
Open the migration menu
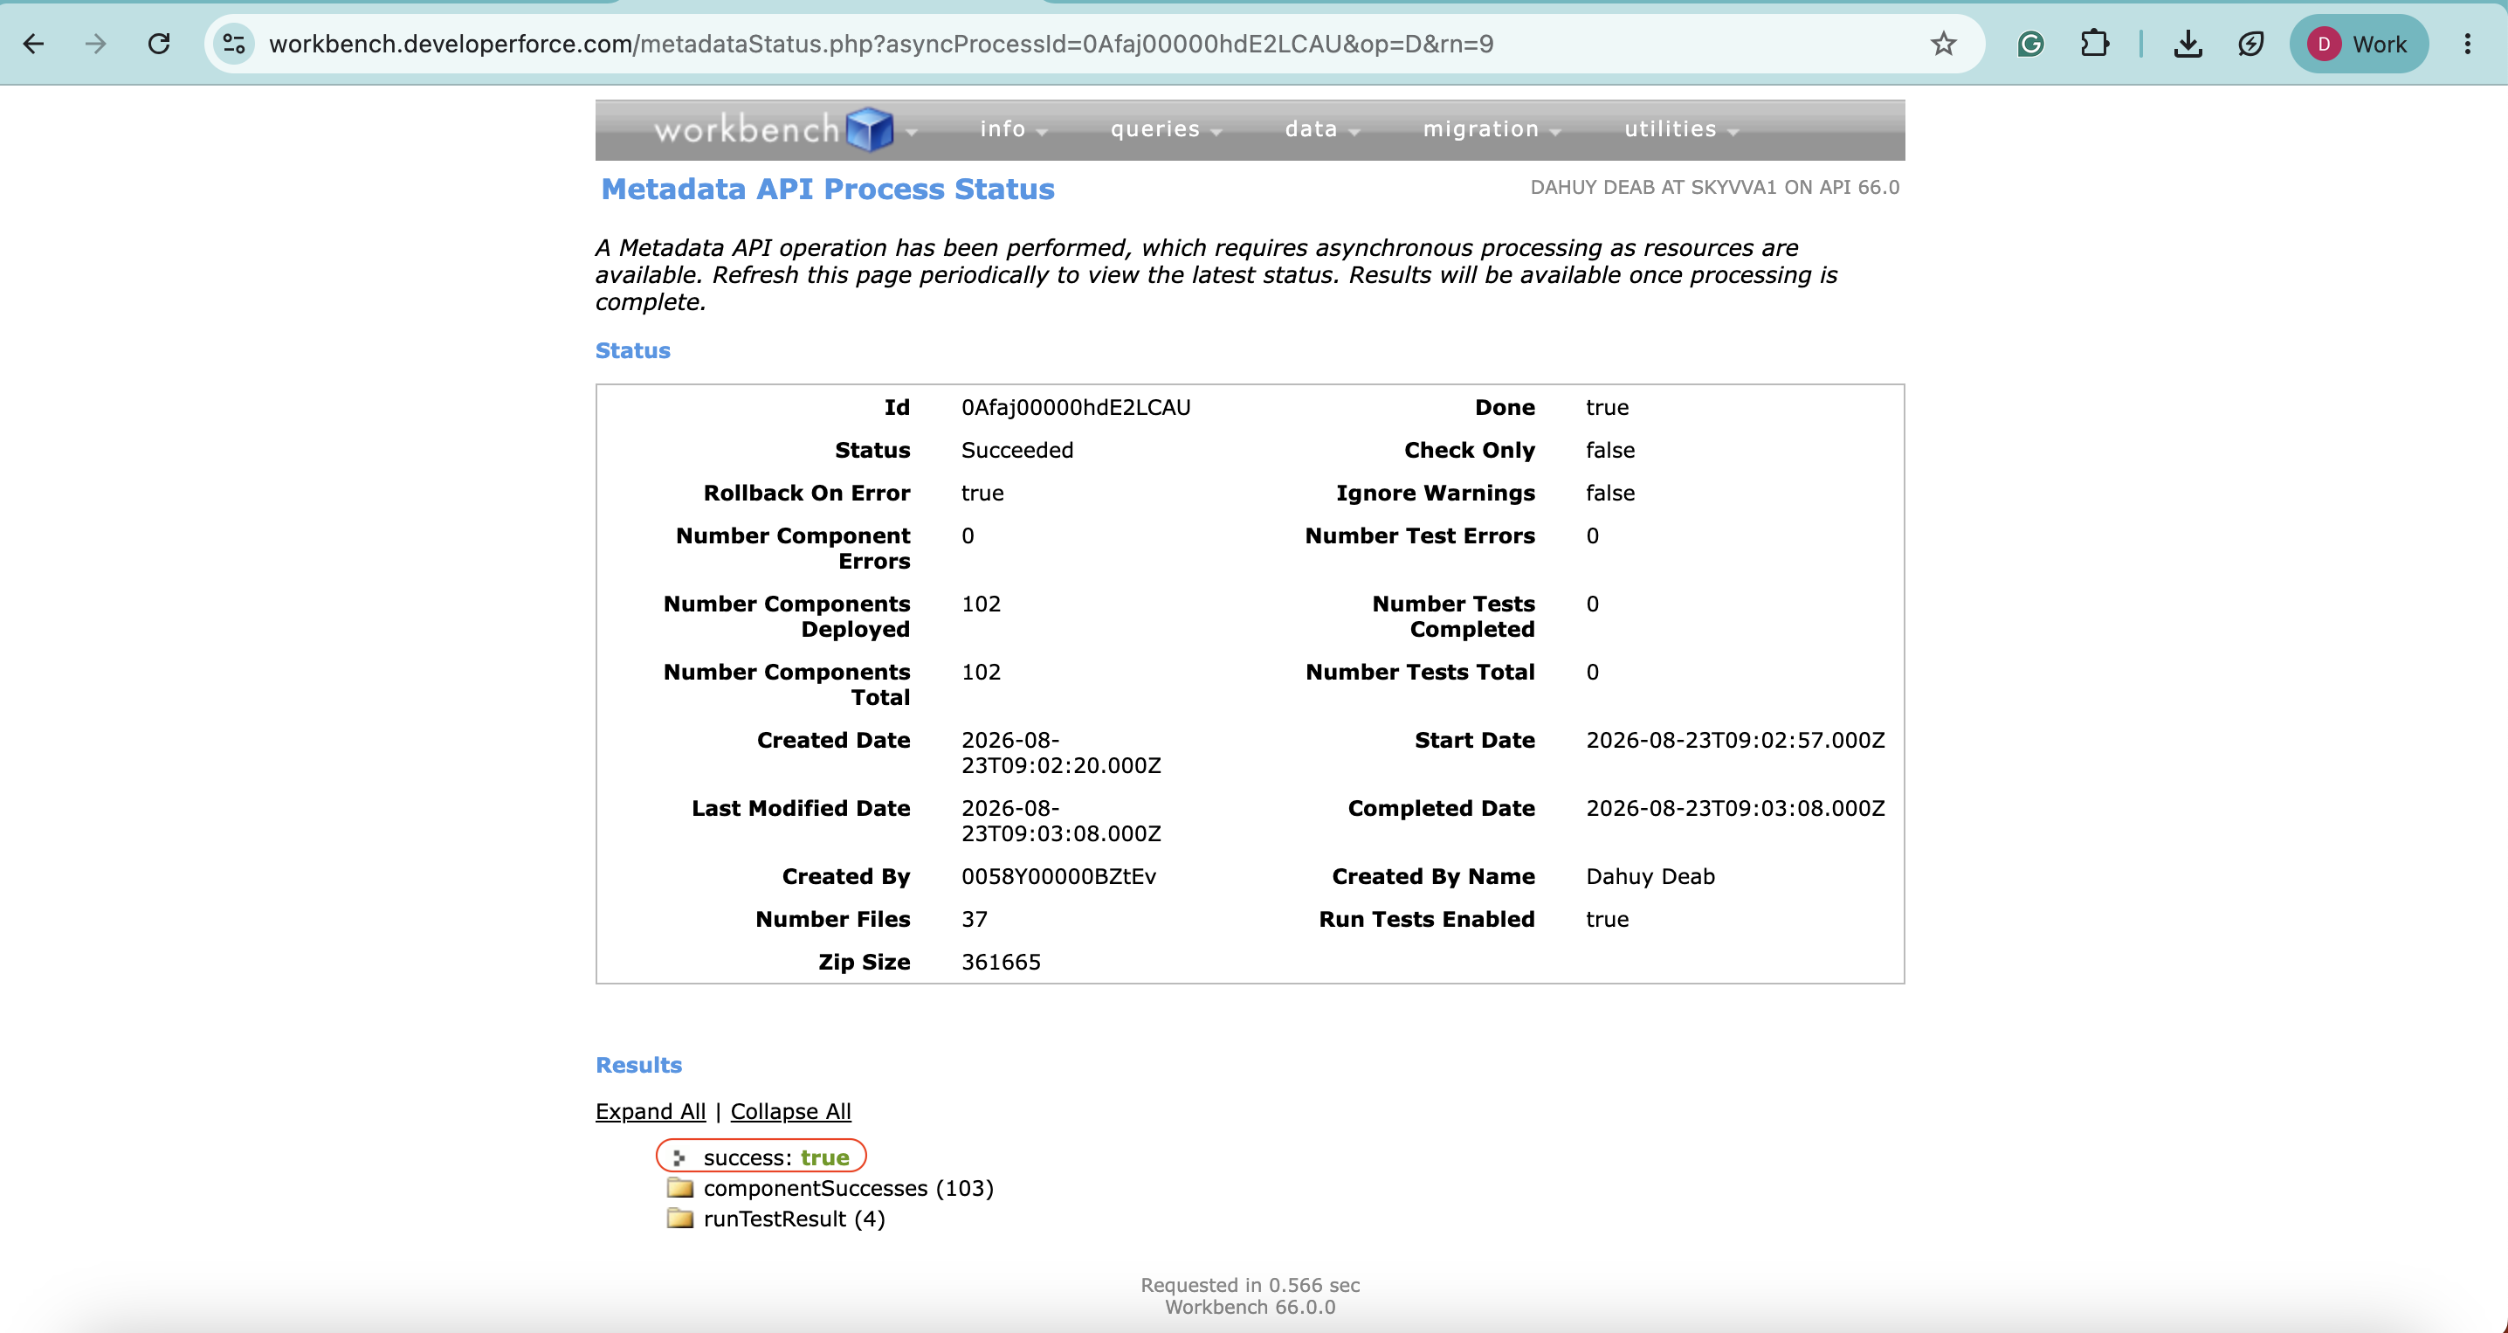pos(1492,129)
